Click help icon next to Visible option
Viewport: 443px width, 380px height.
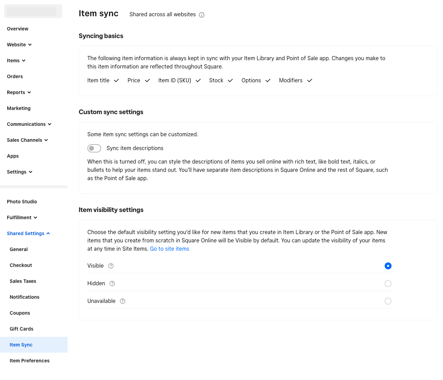click(x=111, y=266)
